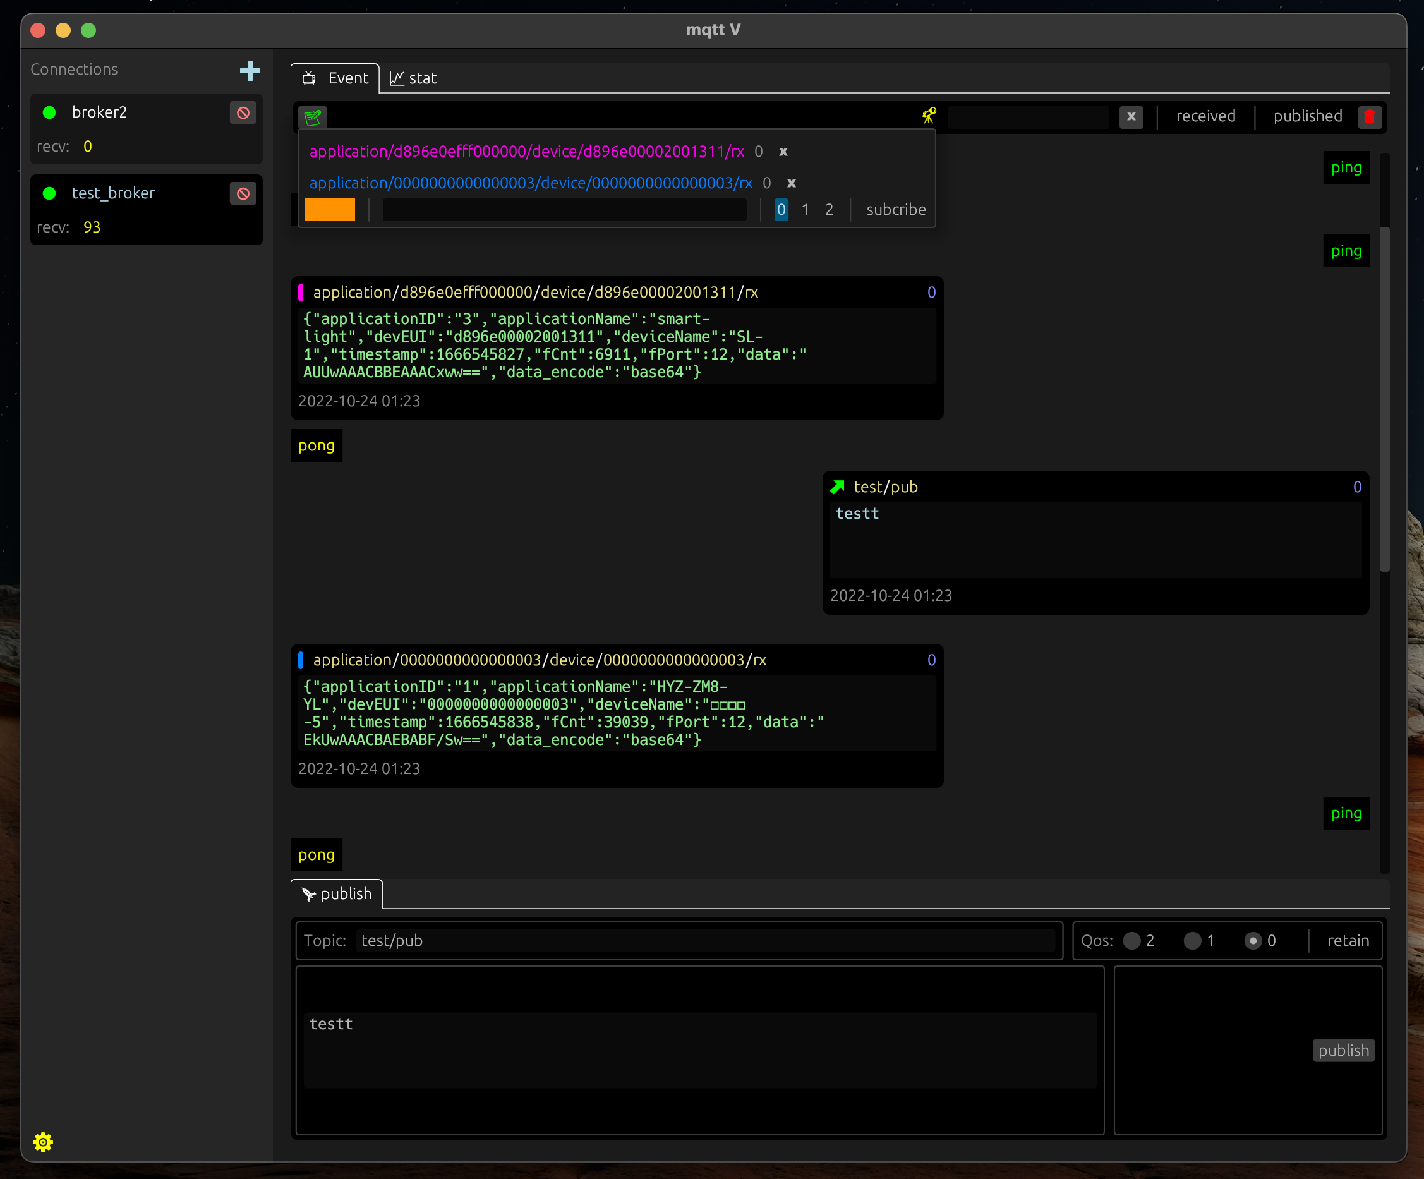Click the publish Topic input field
Image resolution: width=1424 pixels, height=1179 pixels.
(x=705, y=940)
